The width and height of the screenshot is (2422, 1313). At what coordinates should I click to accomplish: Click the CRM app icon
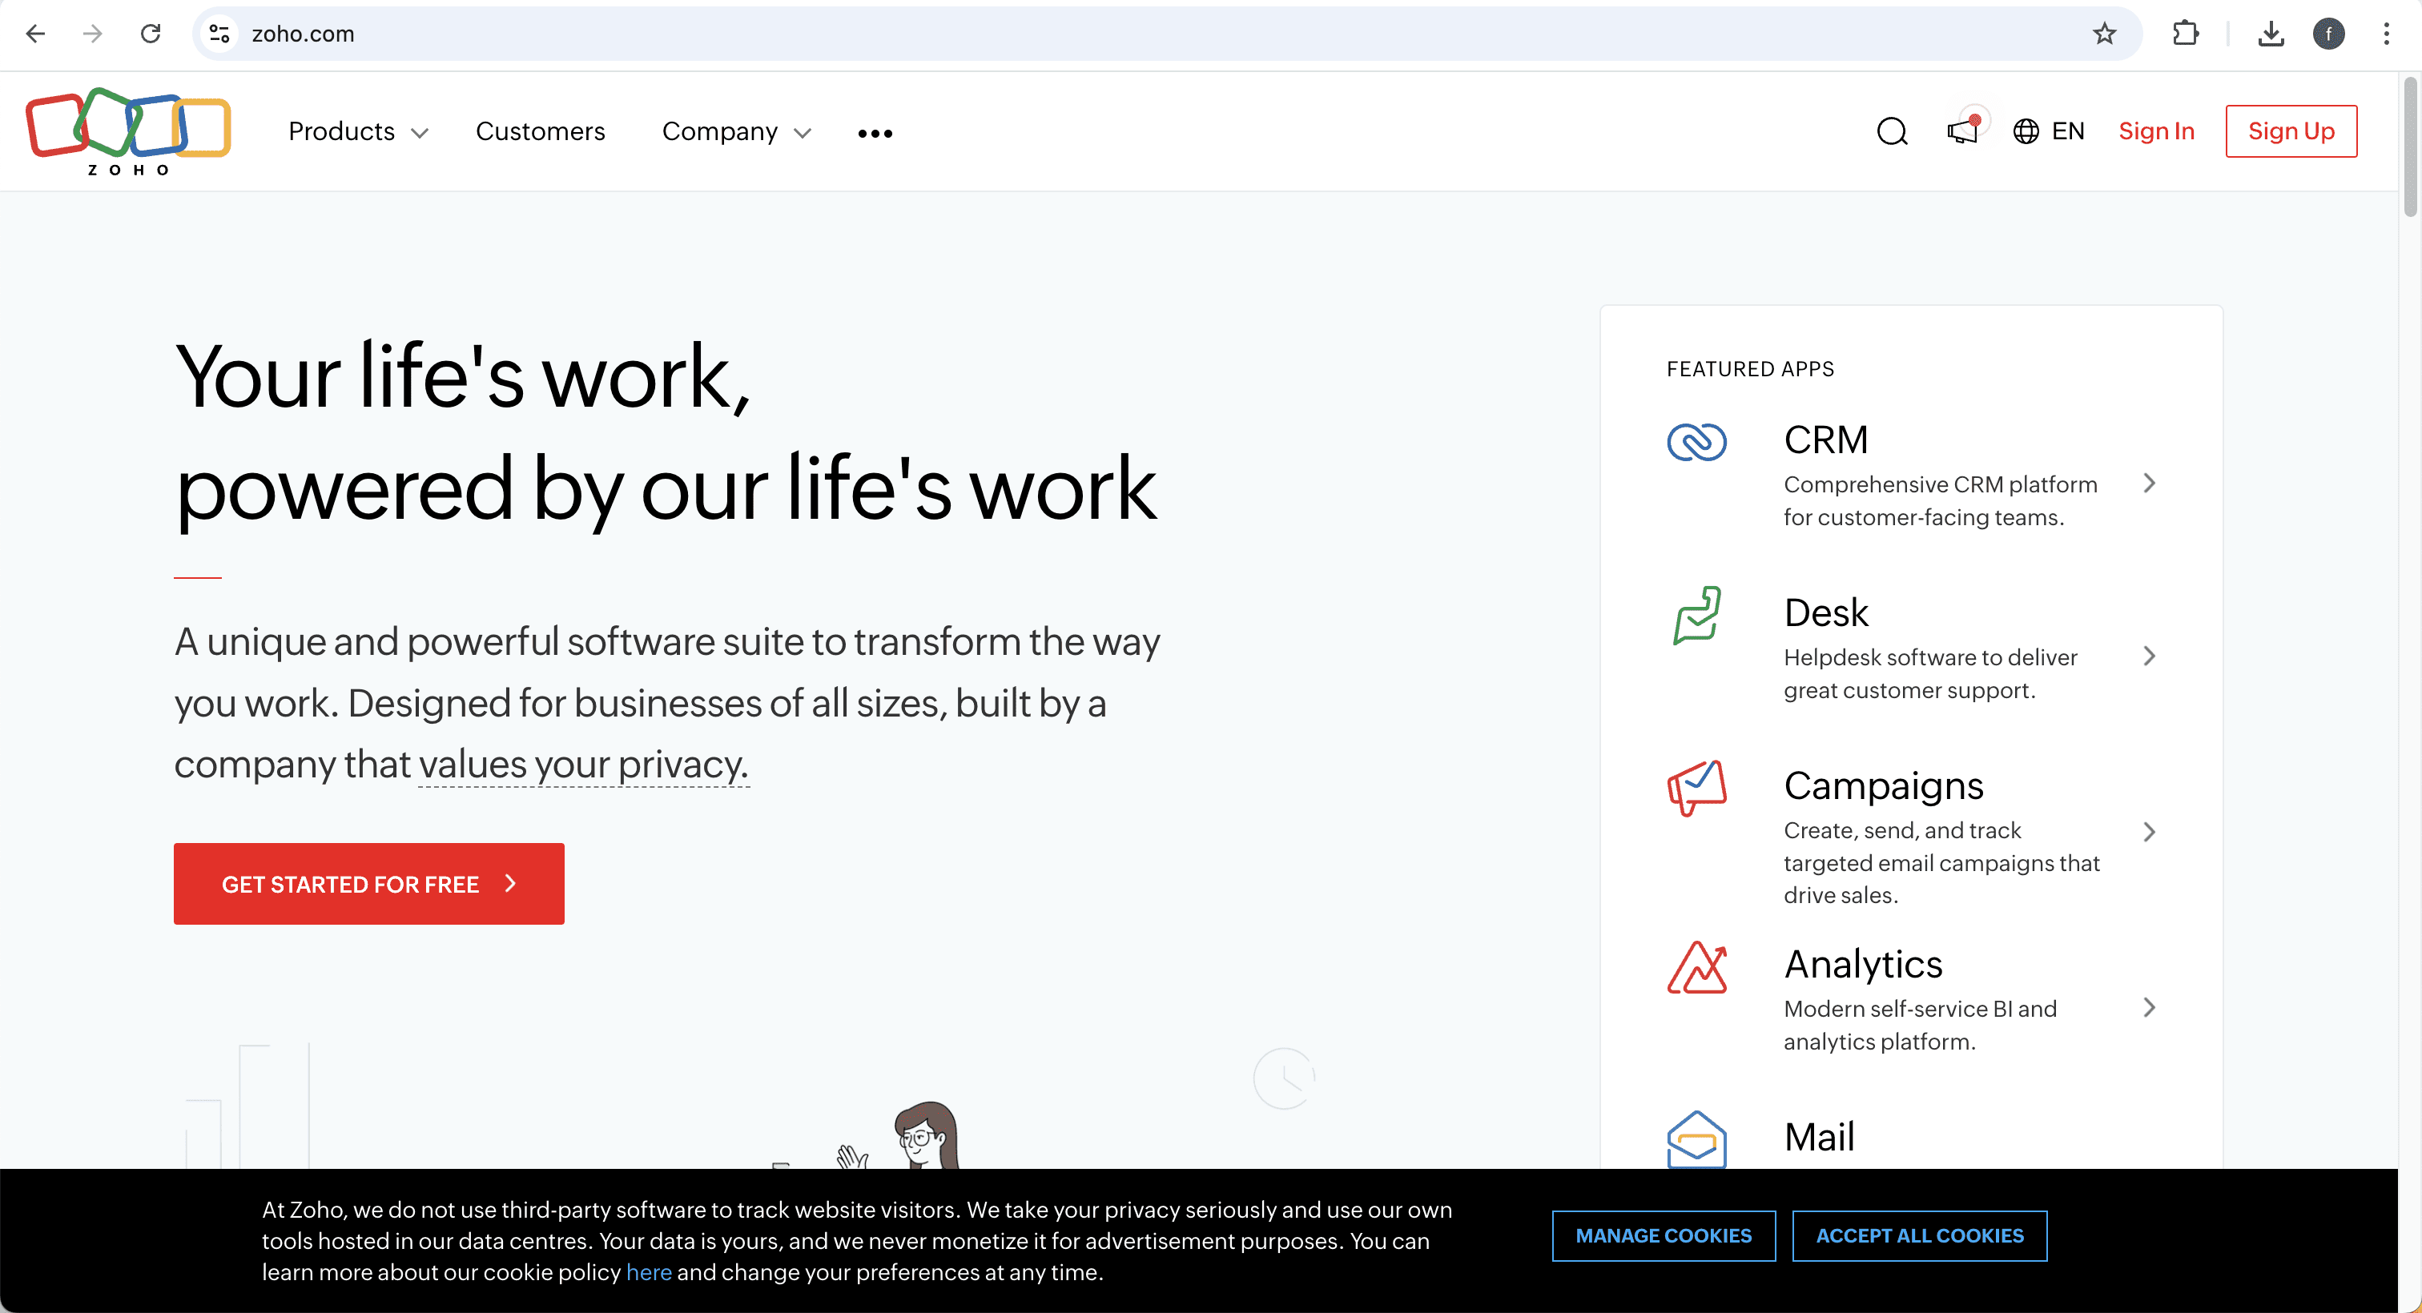[x=1697, y=442]
